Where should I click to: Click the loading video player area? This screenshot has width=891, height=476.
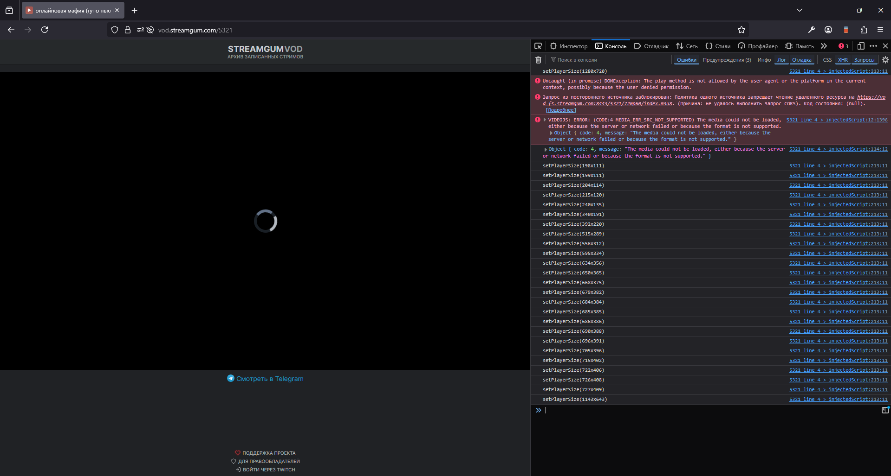pyautogui.click(x=265, y=221)
